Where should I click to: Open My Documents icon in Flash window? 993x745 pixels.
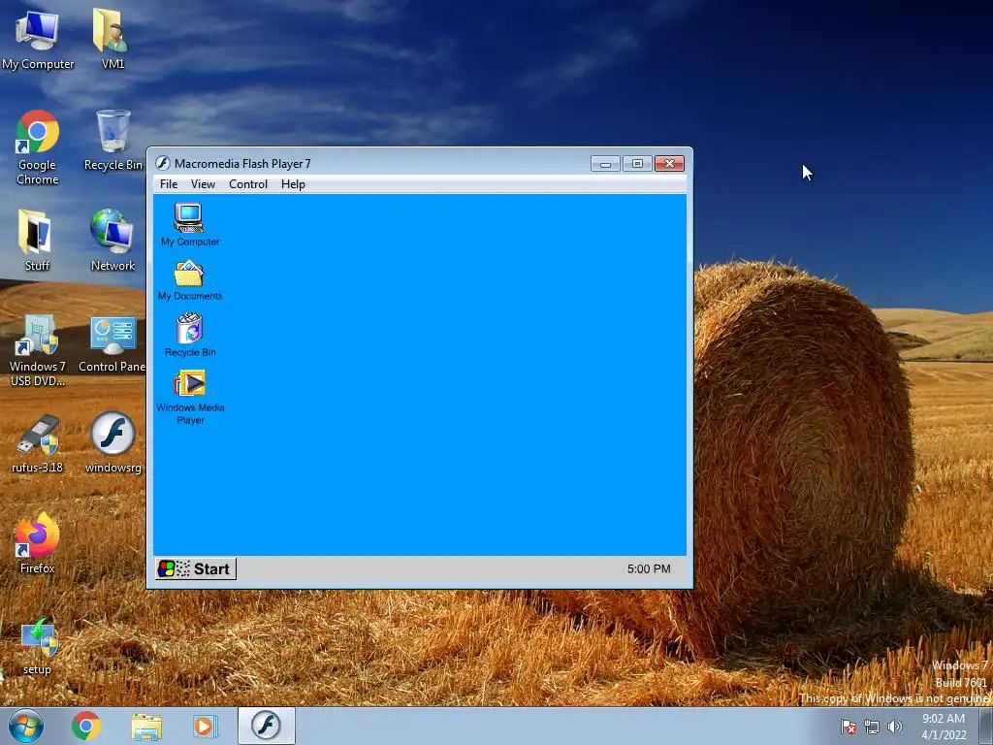click(189, 279)
